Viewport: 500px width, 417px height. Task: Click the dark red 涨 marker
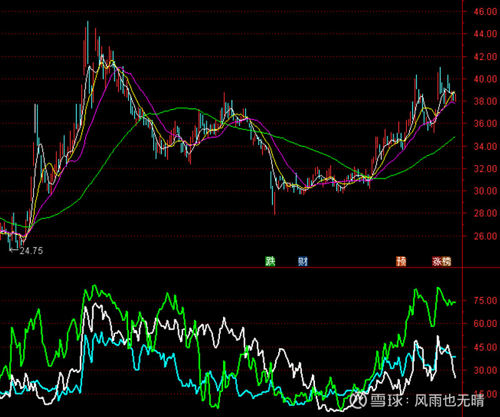click(437, 261)
